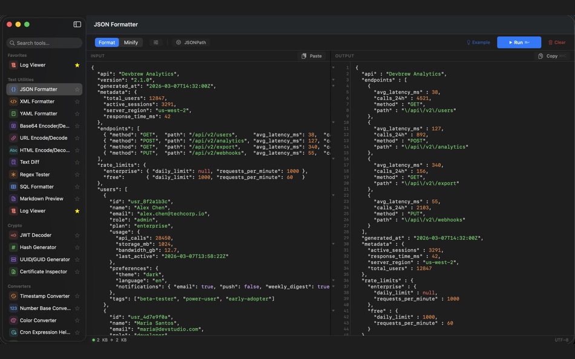Unfavorite the Log Viewer star
575x359 pixels.
pyautogui.click(x=77, y=65)
